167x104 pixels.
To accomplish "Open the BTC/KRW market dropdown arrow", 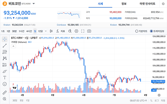I will pos(34,4).
